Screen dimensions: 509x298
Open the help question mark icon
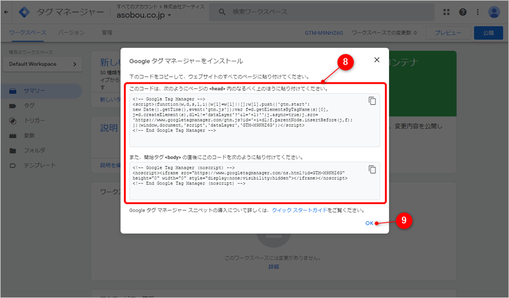(x=462, y=12)
